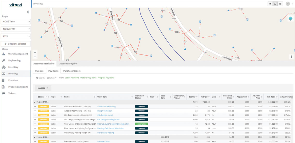Filter the Est Qty column
This screenshot has height=143, width=295.
(x=197, y=97)
